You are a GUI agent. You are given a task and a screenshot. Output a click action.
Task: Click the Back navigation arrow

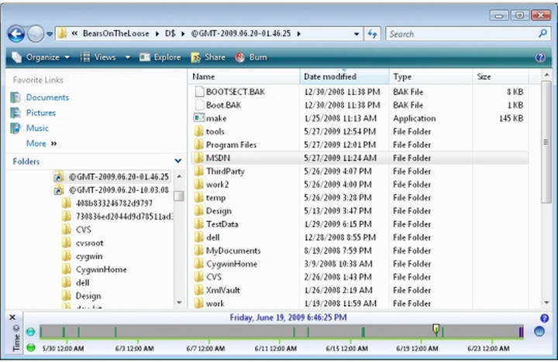[16, 34]
